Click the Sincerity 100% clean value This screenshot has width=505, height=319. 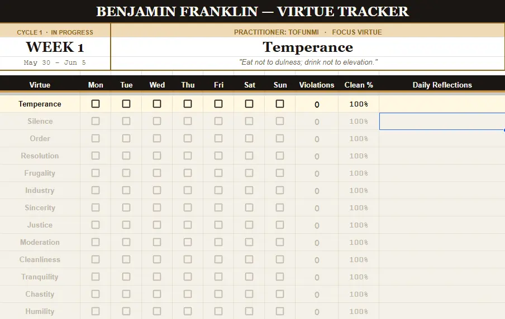tap(359, 207)
